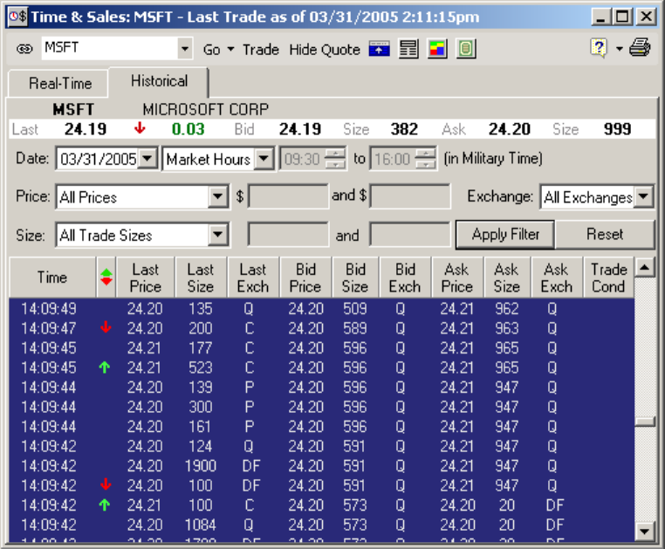Click the Ask Exch column header
The height and width of the screenshot is (549, 665).
pyautogui.click(x=557, y=277)
